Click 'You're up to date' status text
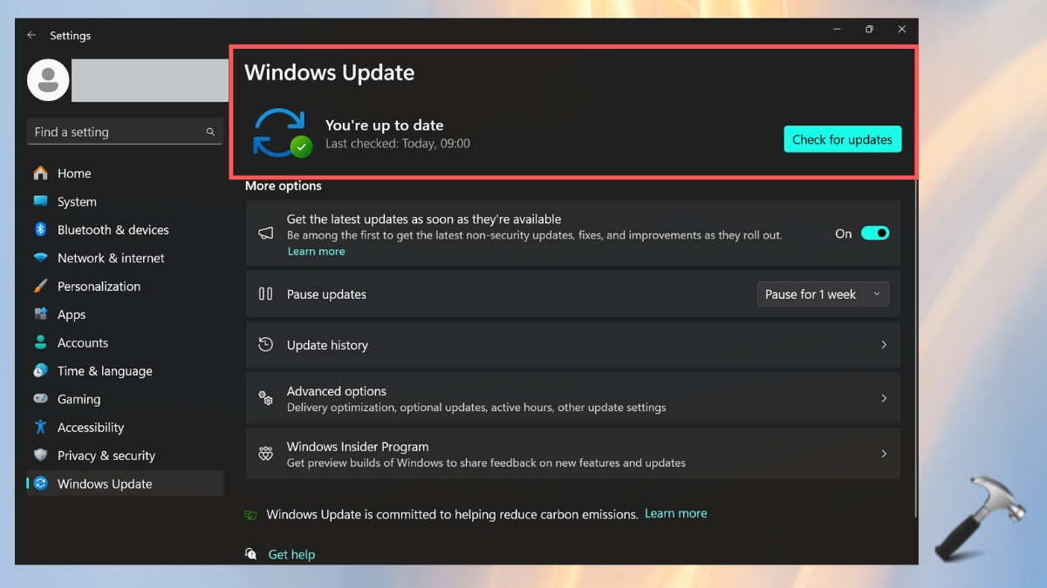 (x=384, y=125)
